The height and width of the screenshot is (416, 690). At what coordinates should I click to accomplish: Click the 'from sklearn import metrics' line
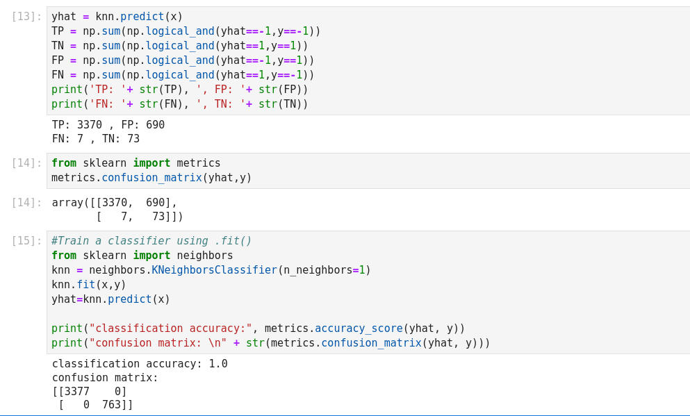135,163
